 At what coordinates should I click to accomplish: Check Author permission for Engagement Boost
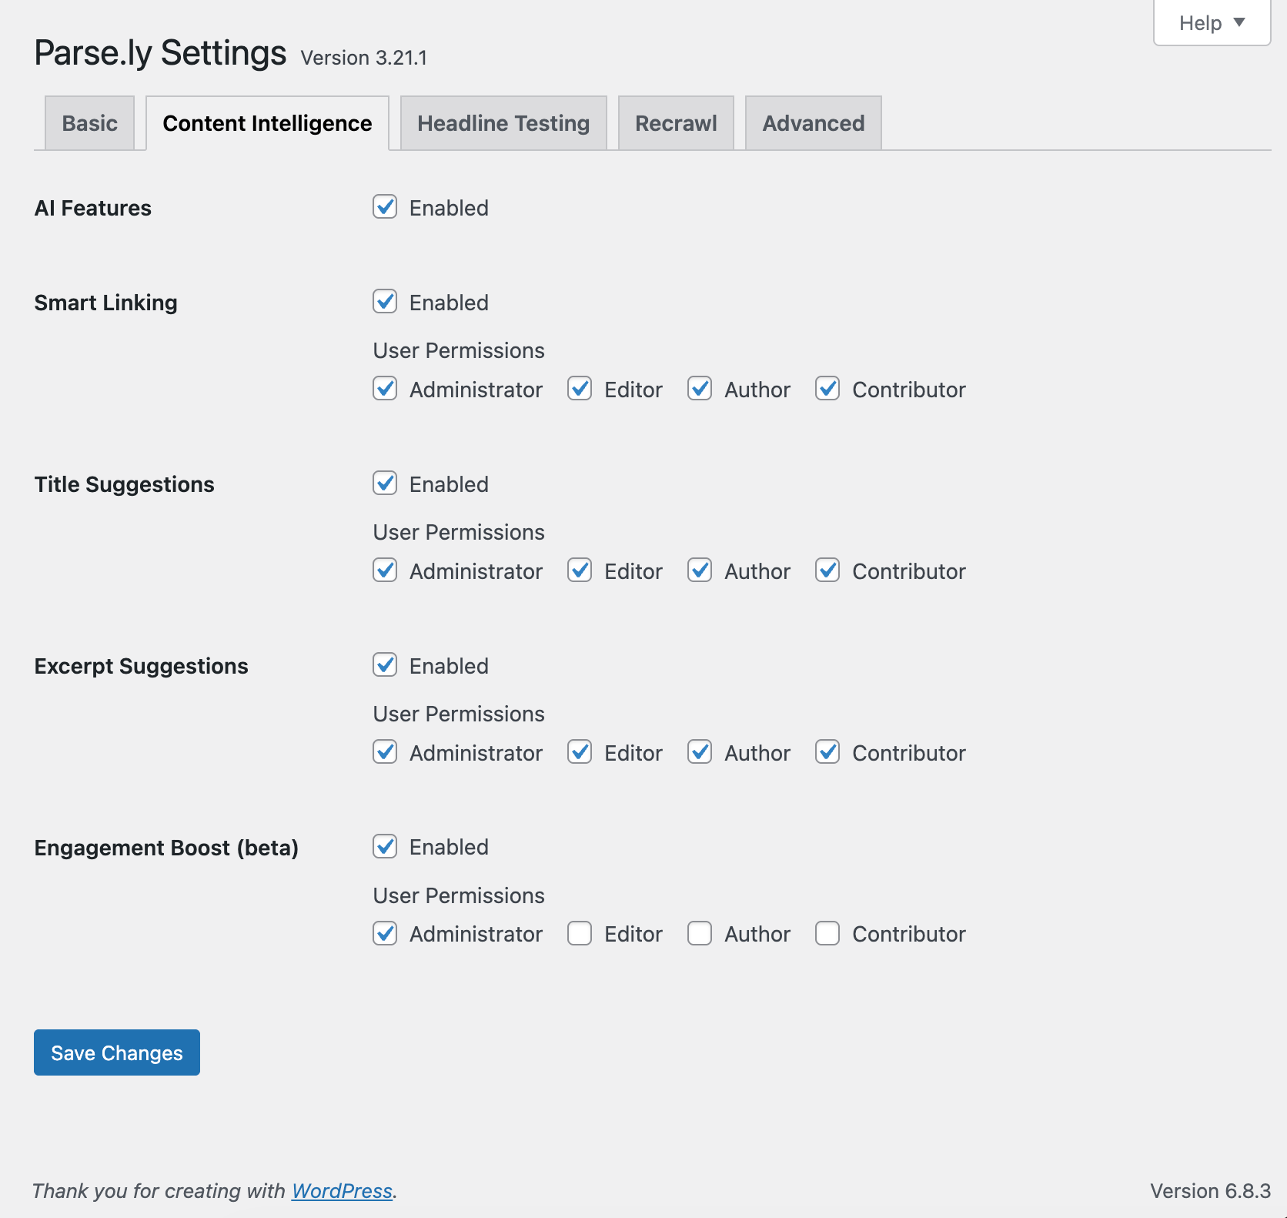[700, 934]
